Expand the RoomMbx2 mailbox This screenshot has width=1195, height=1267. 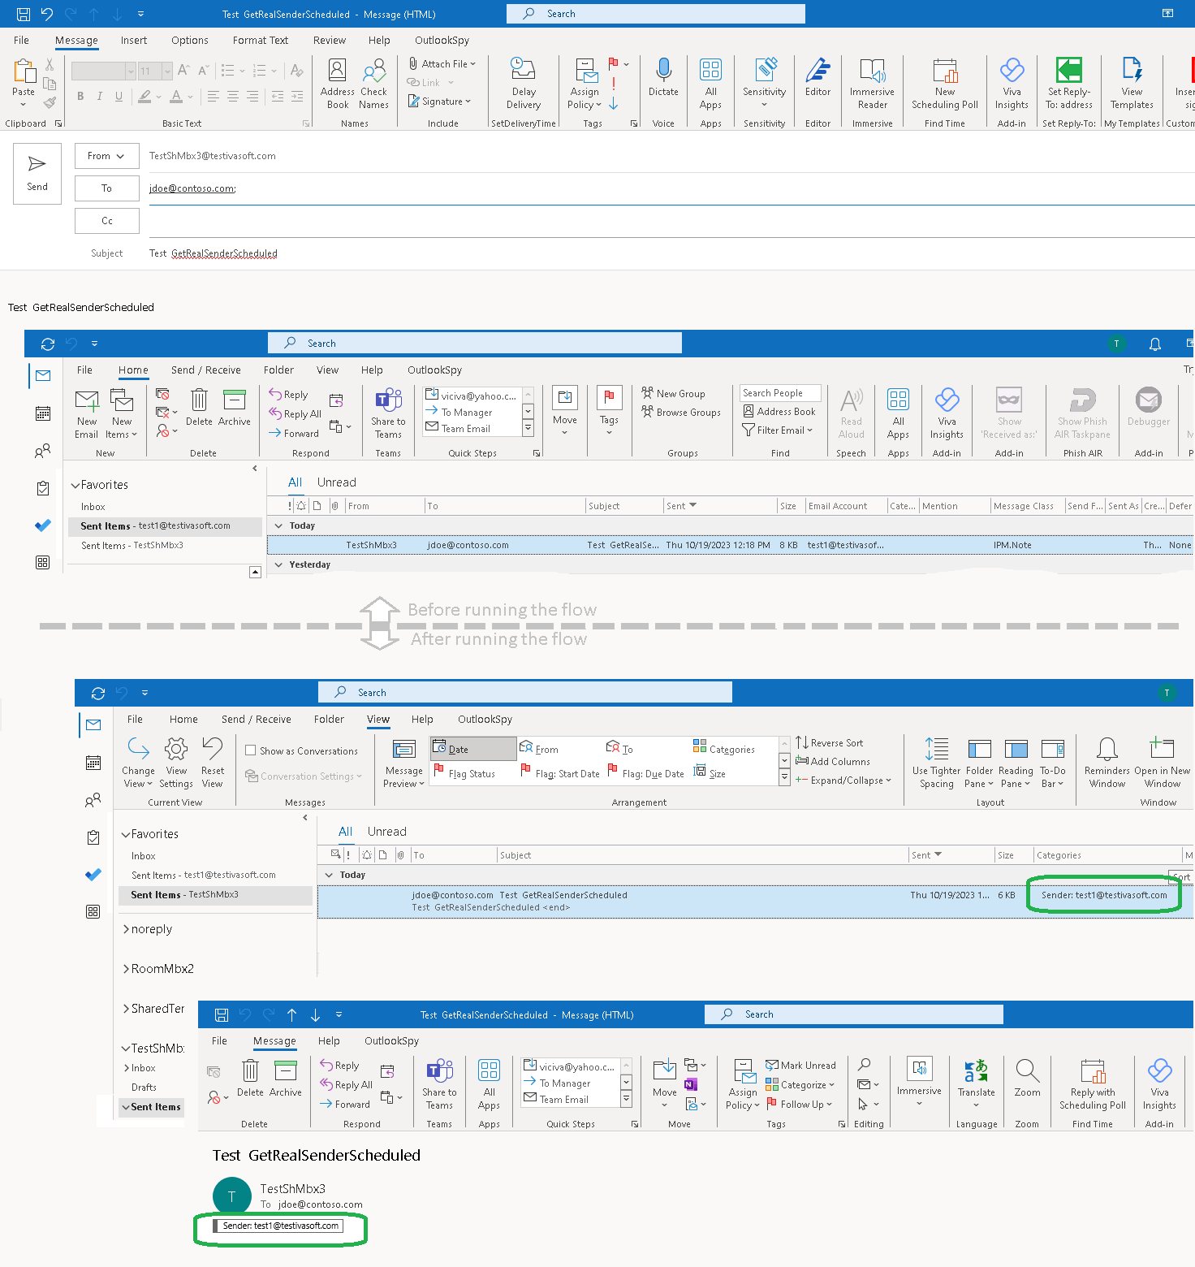[126, 969]
